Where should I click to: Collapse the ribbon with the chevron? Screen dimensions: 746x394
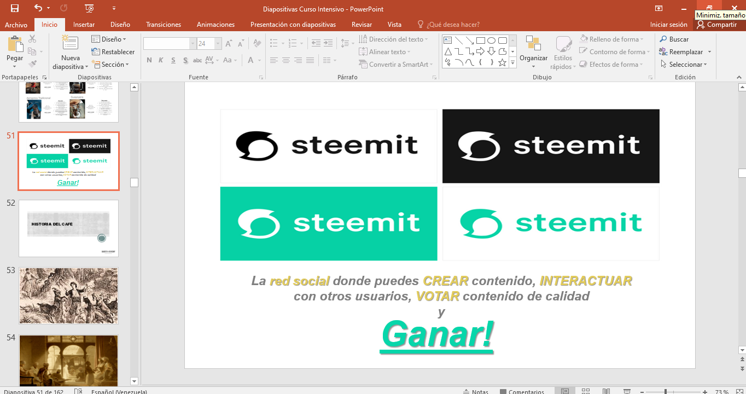tap(738, 77)
